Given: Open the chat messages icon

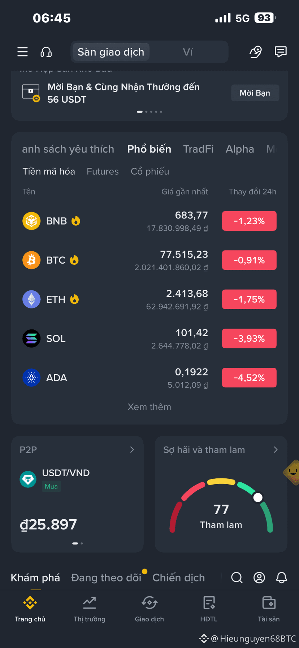Looking at the screenshot, I should 281,52.
